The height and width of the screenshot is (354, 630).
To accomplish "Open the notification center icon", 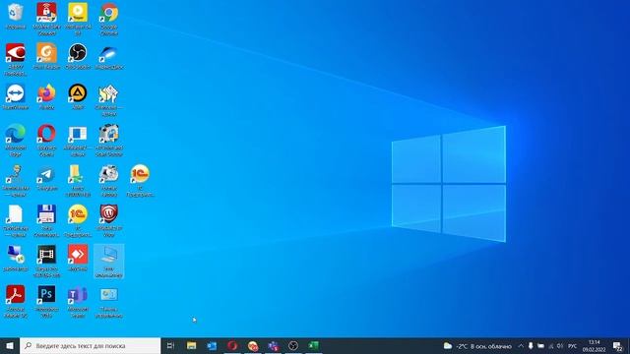I will click(618, 346).
